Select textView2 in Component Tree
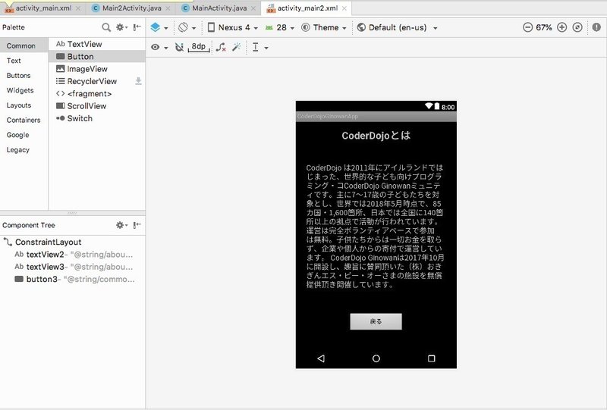Viewport: 607px width, 410px height. pos(73,255)
